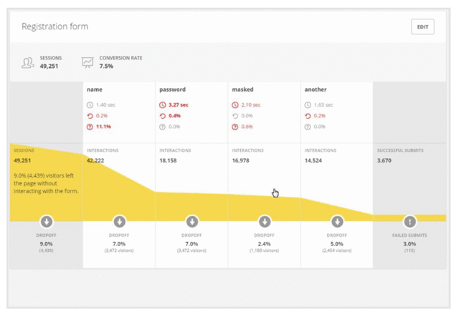Click the dropoff arrow icon under password
The width and height of the screenshot is (459, 315).
192,222
